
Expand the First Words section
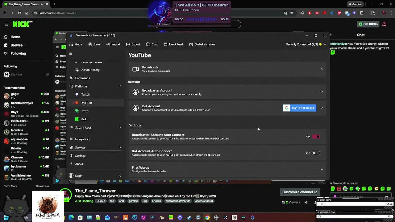(322, 169)
